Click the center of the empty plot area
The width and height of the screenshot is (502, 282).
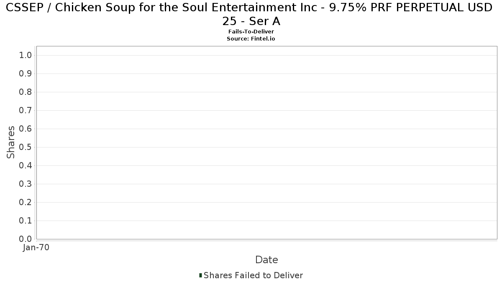[x=266, y=142]
